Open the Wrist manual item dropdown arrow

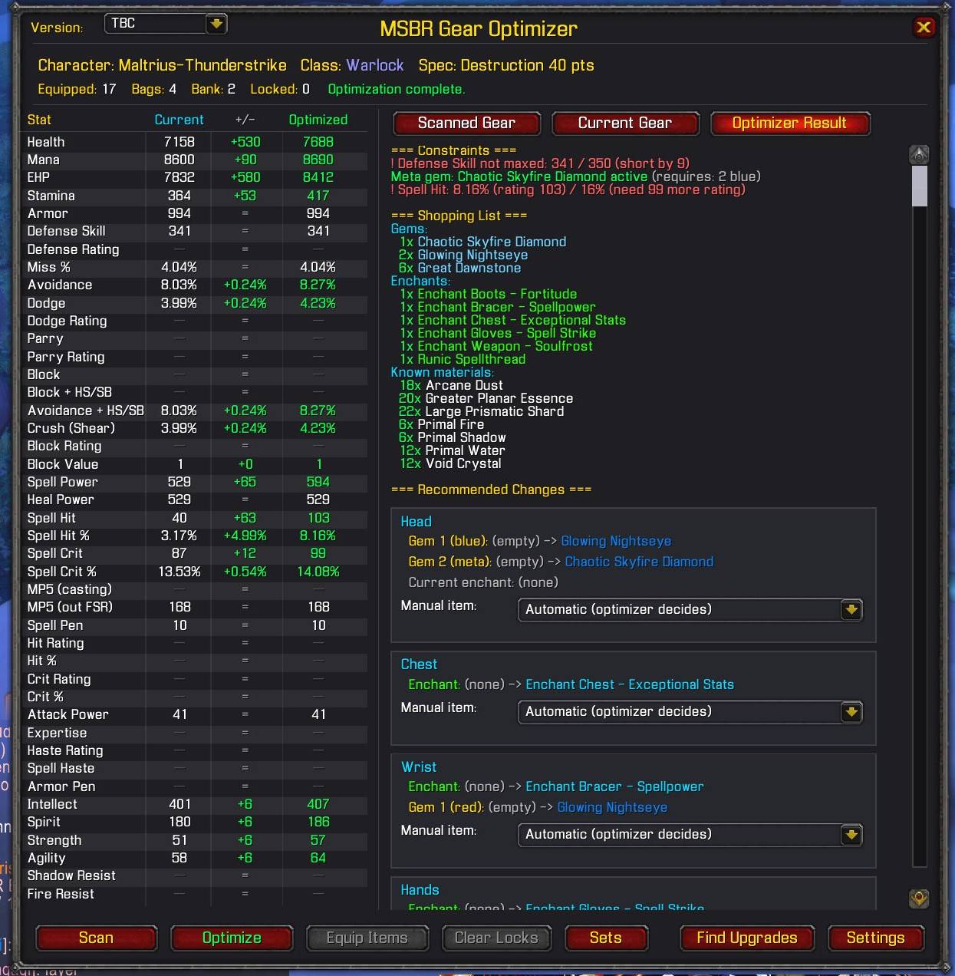tap(851, 835)
